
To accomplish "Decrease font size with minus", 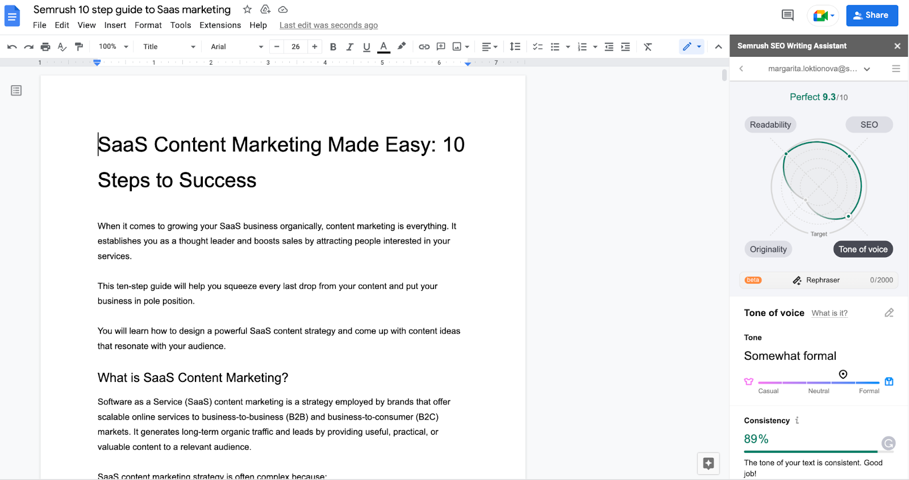I will (277, 47).
